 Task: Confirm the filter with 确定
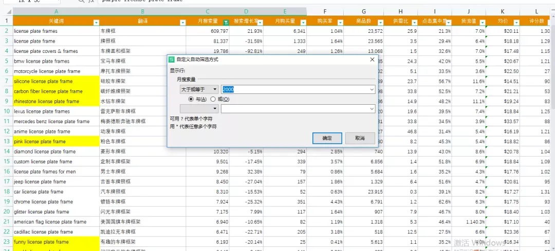[x=327, y=138]
